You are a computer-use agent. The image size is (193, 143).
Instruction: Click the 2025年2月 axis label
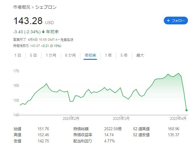tap(71, 119)
